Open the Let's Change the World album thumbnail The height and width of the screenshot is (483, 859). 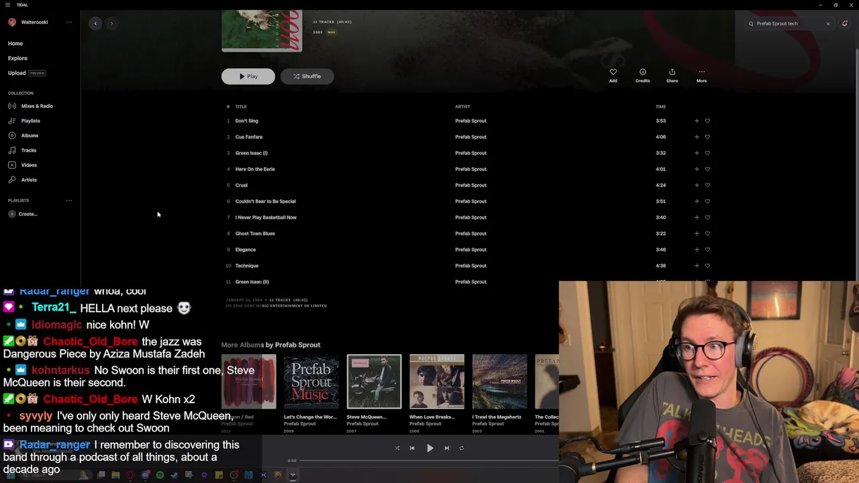[311, 382]
